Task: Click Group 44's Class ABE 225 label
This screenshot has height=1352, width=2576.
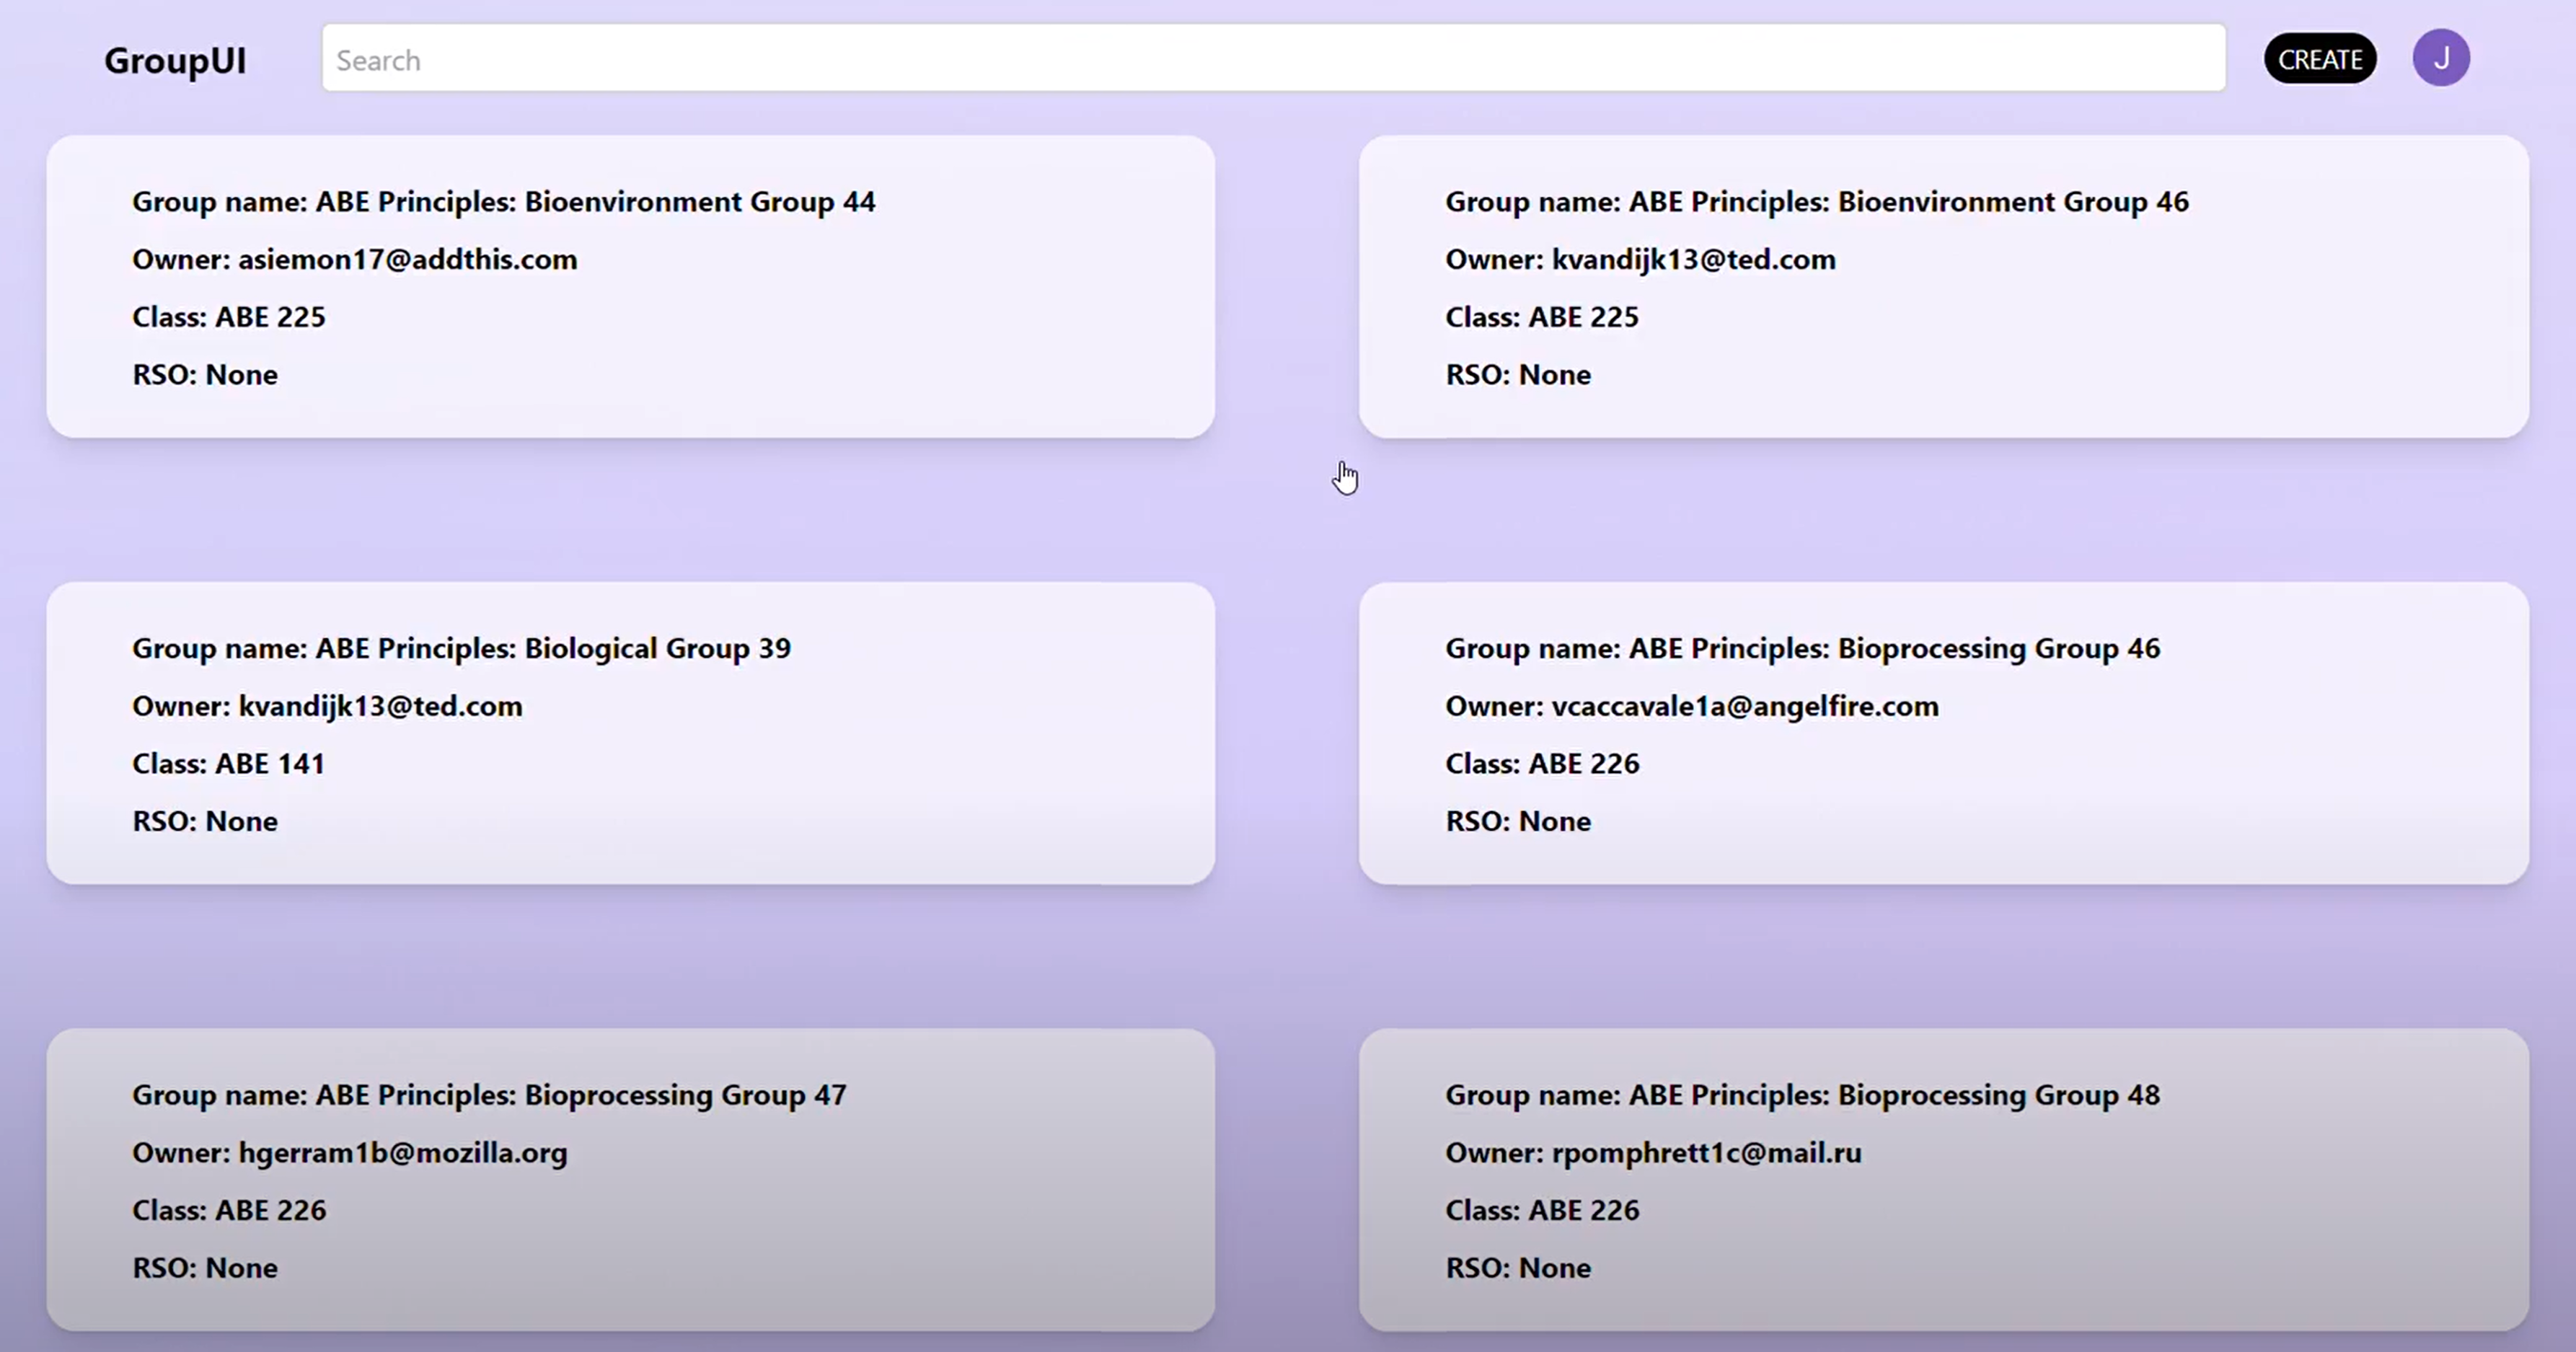Action: pyautogui.click(x=229, y=317)
